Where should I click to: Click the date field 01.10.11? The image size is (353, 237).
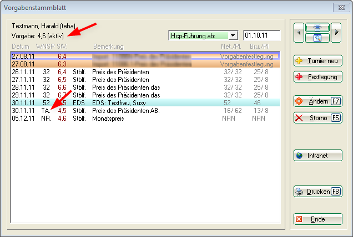pyautogui.click(x=261, y=35)
